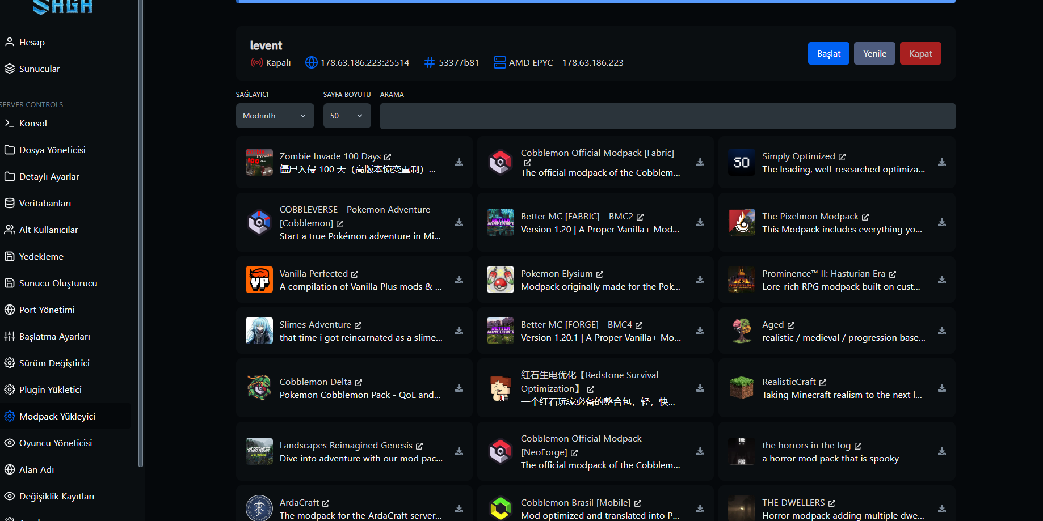Open Cobblemon Delta external link icon

coord(359,383)
